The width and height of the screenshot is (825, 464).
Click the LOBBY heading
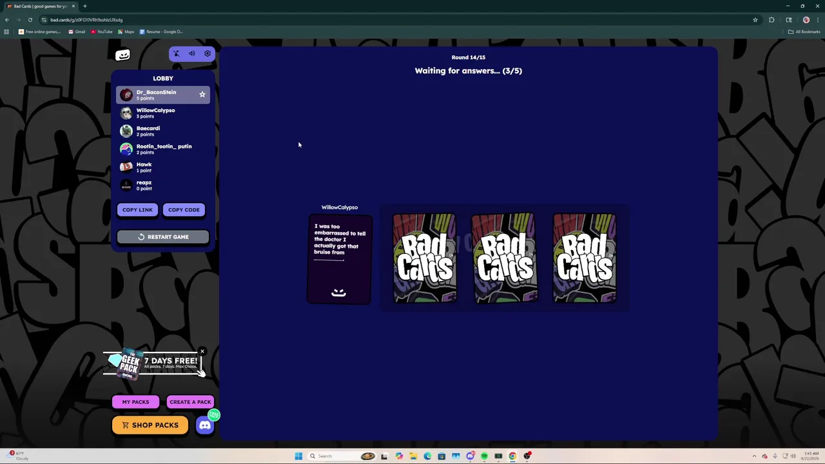click(163, 78)
